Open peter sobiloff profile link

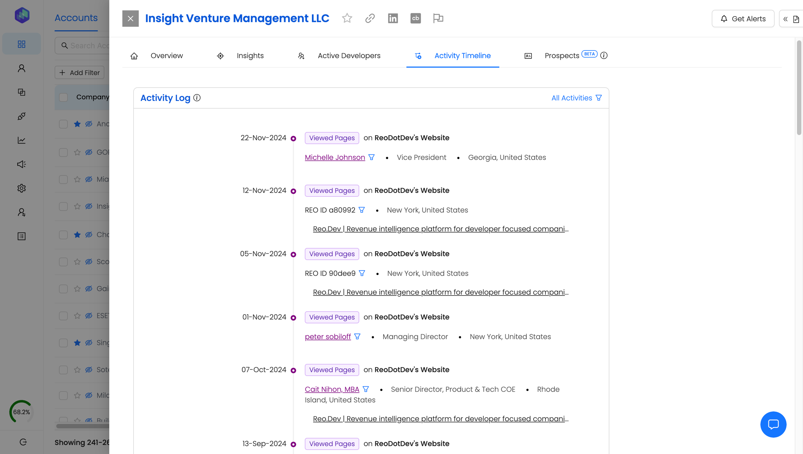[x=328, y=337]
